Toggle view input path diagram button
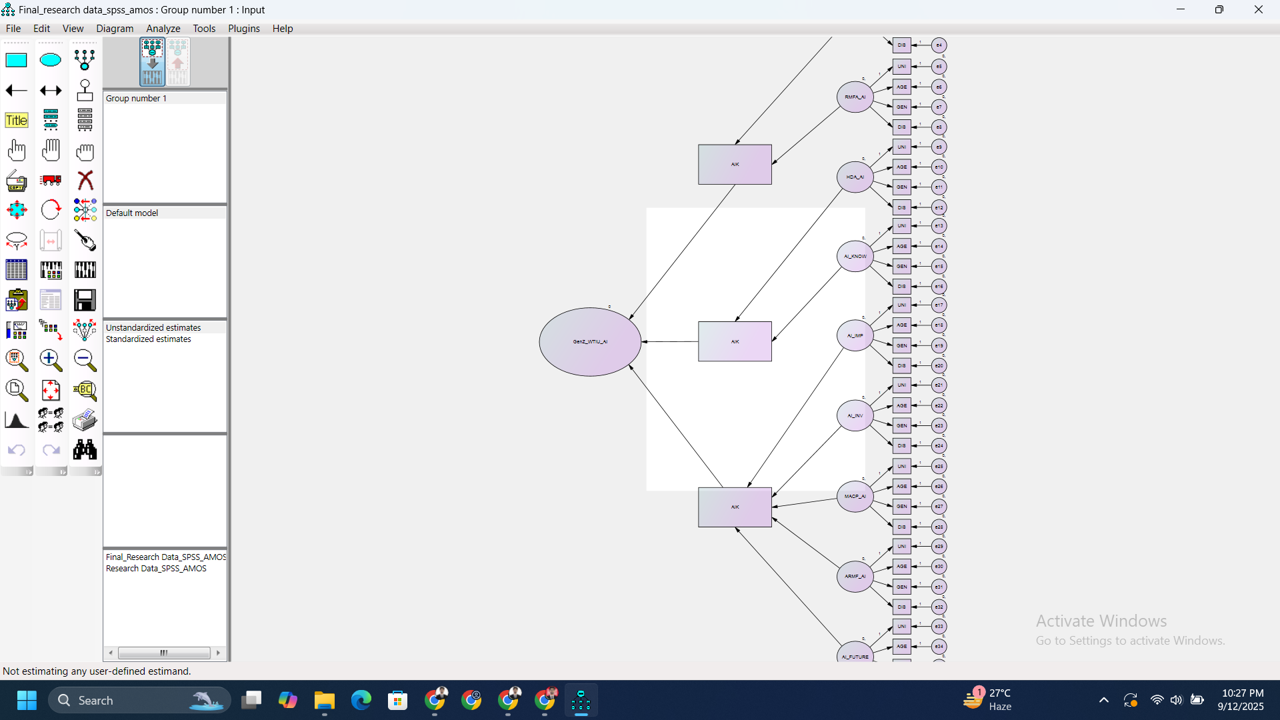Screen dimensions: 1280x720 [x=152, y=62]
